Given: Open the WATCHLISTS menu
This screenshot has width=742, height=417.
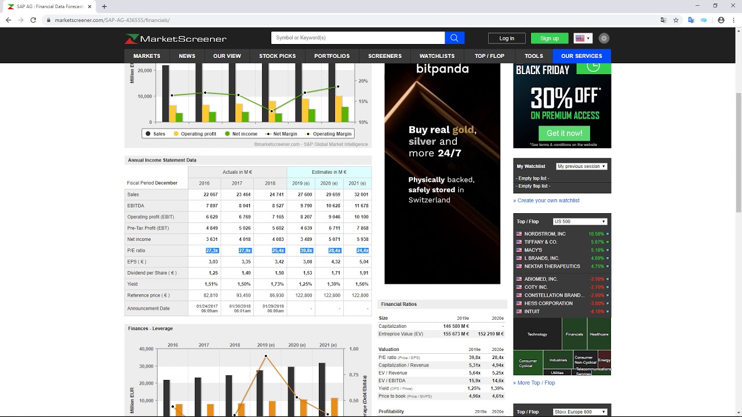Looking at the screenshot, I should click(x=437, y=56).
